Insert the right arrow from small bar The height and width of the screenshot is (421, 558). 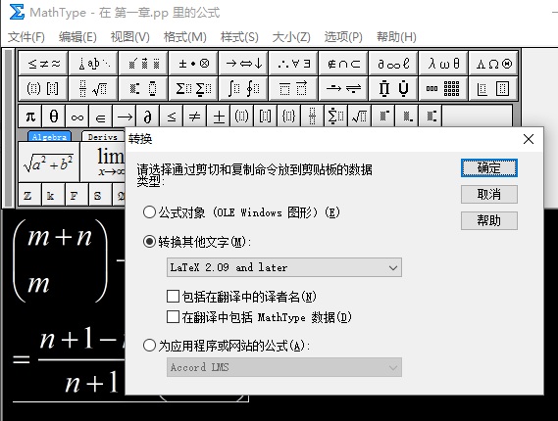(125, 117)
